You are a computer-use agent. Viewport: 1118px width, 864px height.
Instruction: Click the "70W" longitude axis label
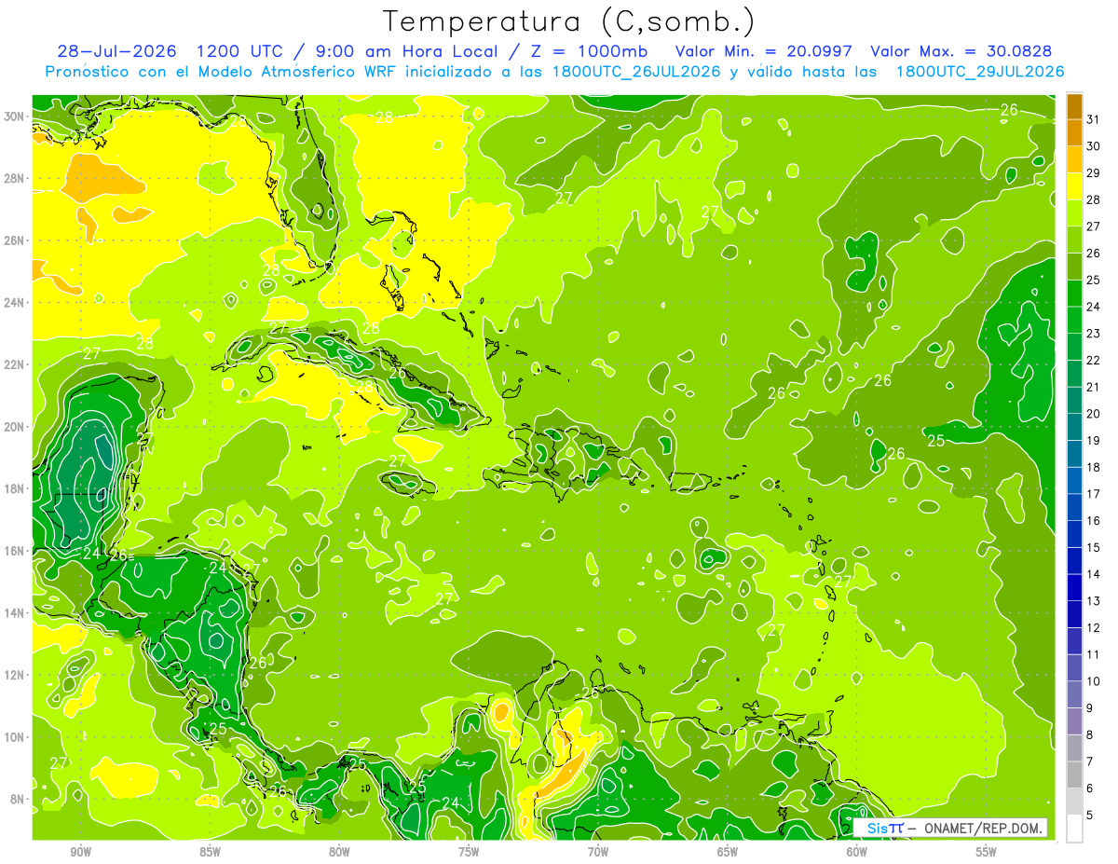coord(598,852)
